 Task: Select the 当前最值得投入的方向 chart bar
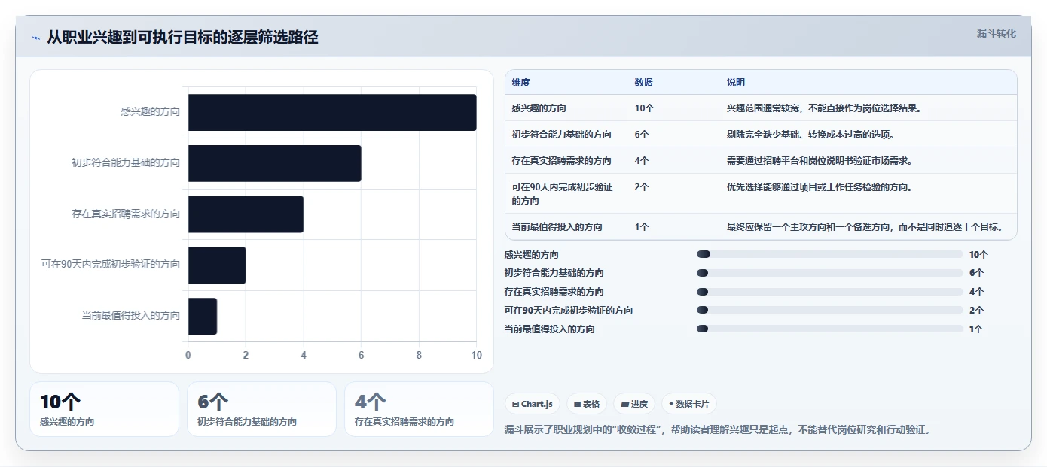point(203,316)
